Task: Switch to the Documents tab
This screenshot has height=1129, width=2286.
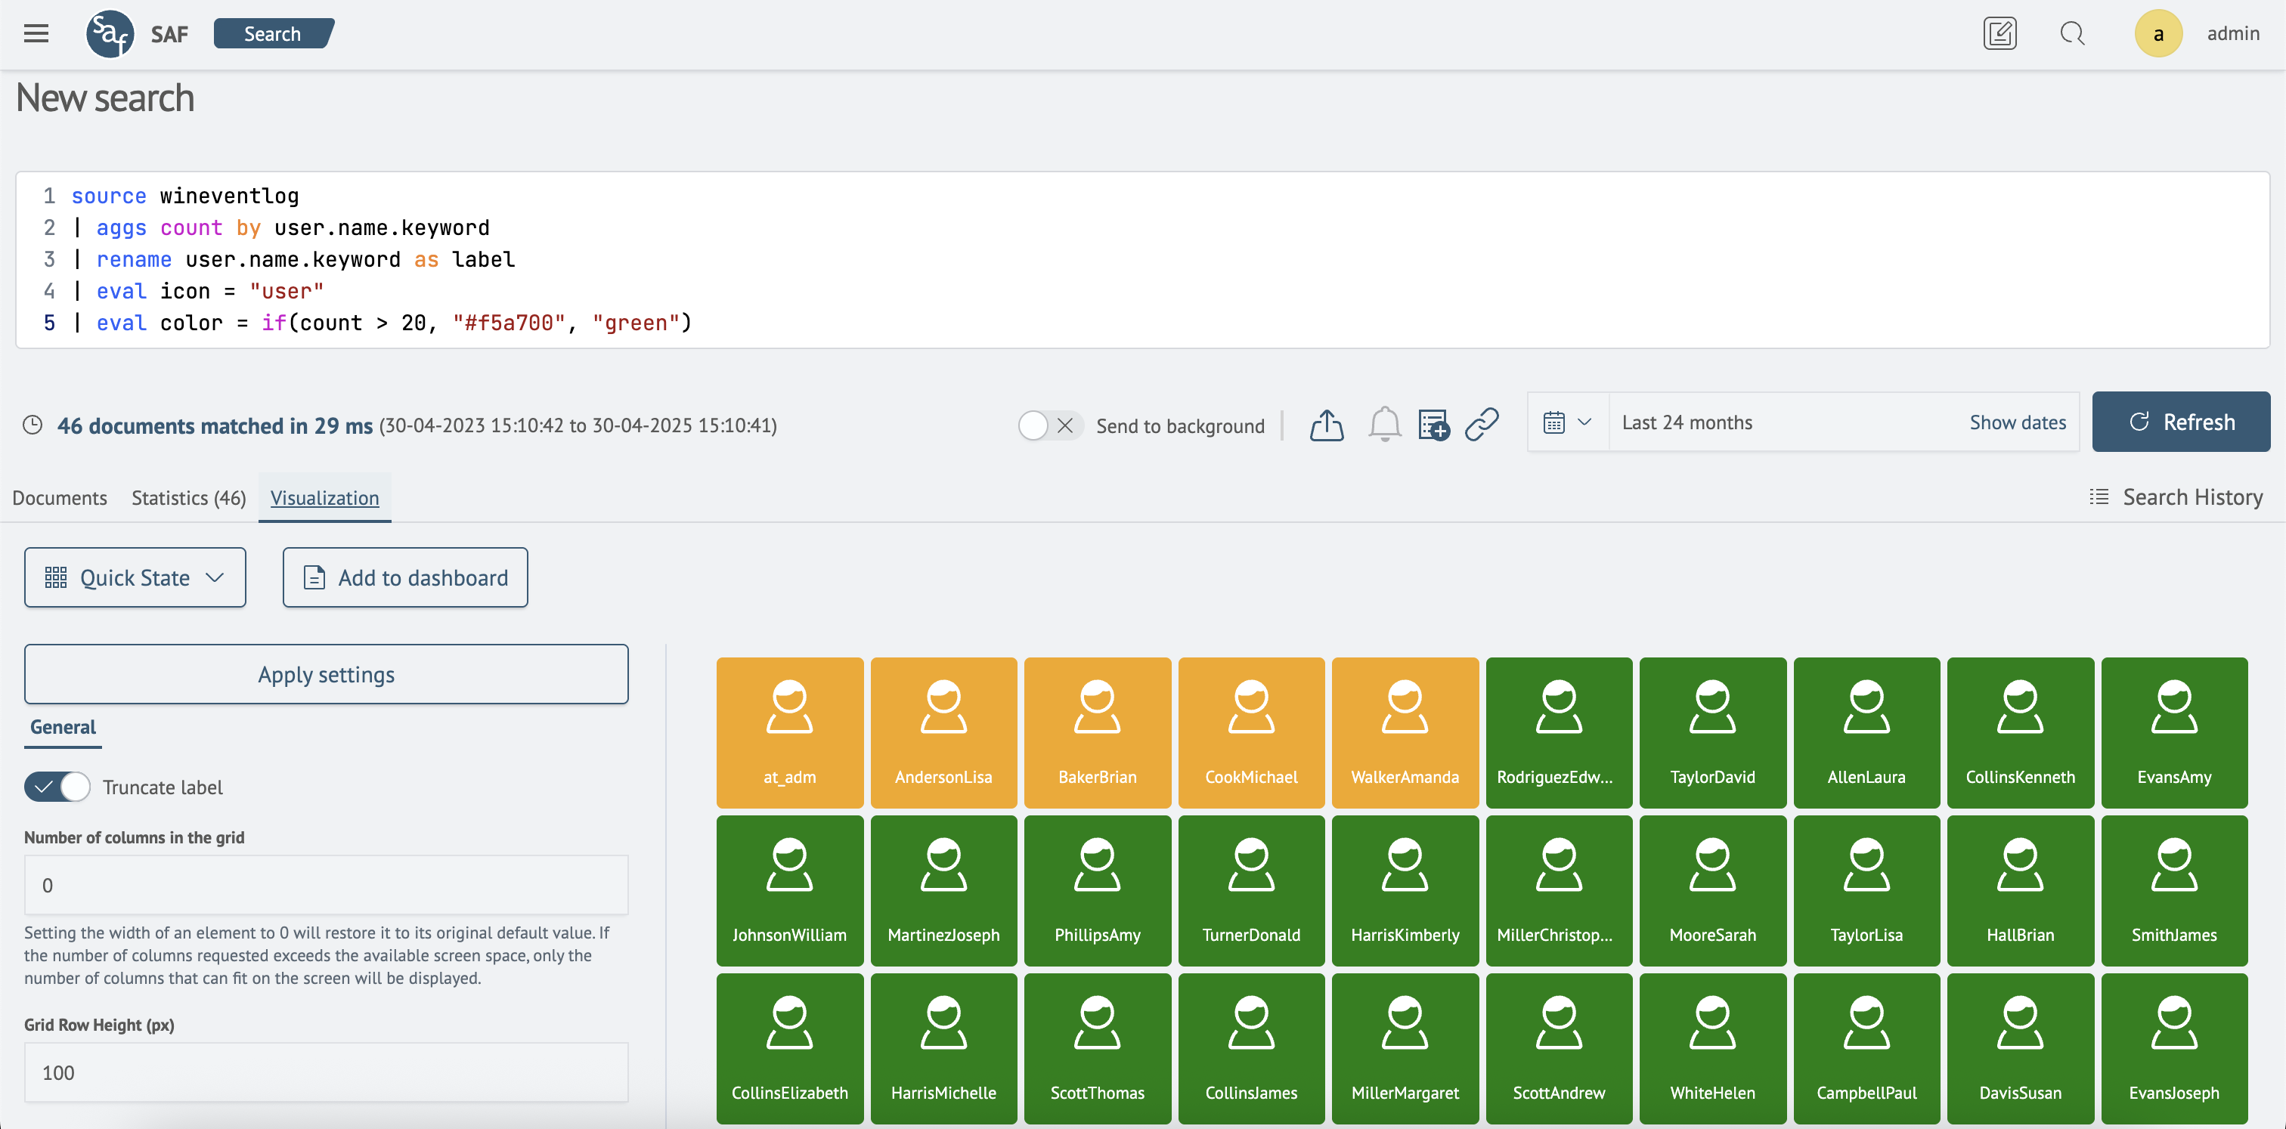Action: [x=60, y=497]
